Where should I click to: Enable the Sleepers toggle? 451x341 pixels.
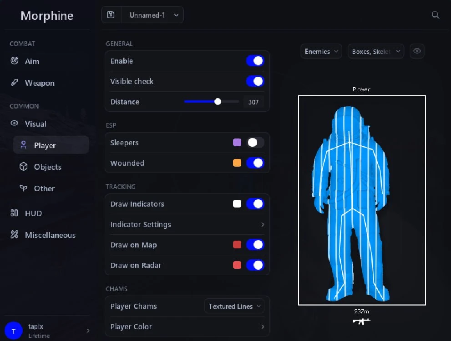[x=255, y=143]
